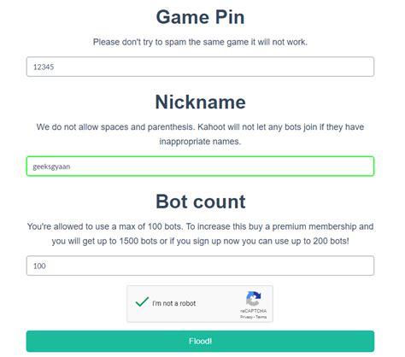Viewport: 405px width, 357px height.
Task: Click the Game Pin heading
Action: 200,17
